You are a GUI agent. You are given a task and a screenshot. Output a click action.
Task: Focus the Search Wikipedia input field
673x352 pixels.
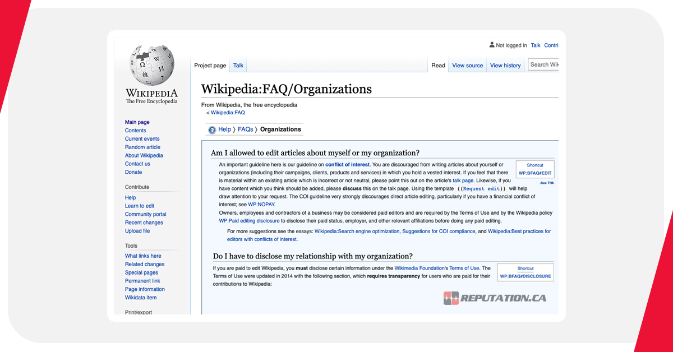tap(543, 64)
